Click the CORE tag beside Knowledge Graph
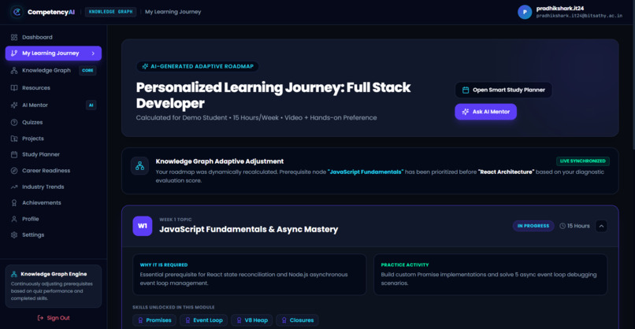The width and height of the screenshot is (635, 329). [87, 70]
